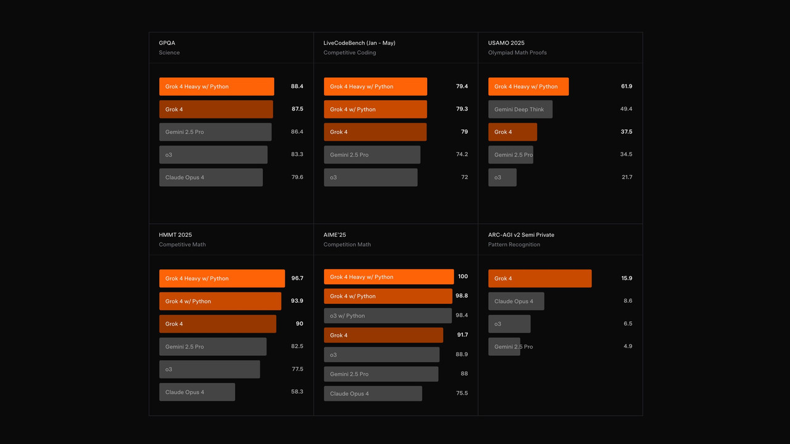Click the 74.2 score value
Image resolution: width=790 pixels, height=444 pixels.
[x=462, y=155]
